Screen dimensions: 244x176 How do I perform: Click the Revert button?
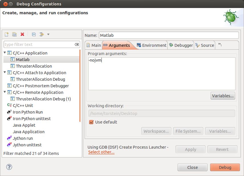pos(222,149)
